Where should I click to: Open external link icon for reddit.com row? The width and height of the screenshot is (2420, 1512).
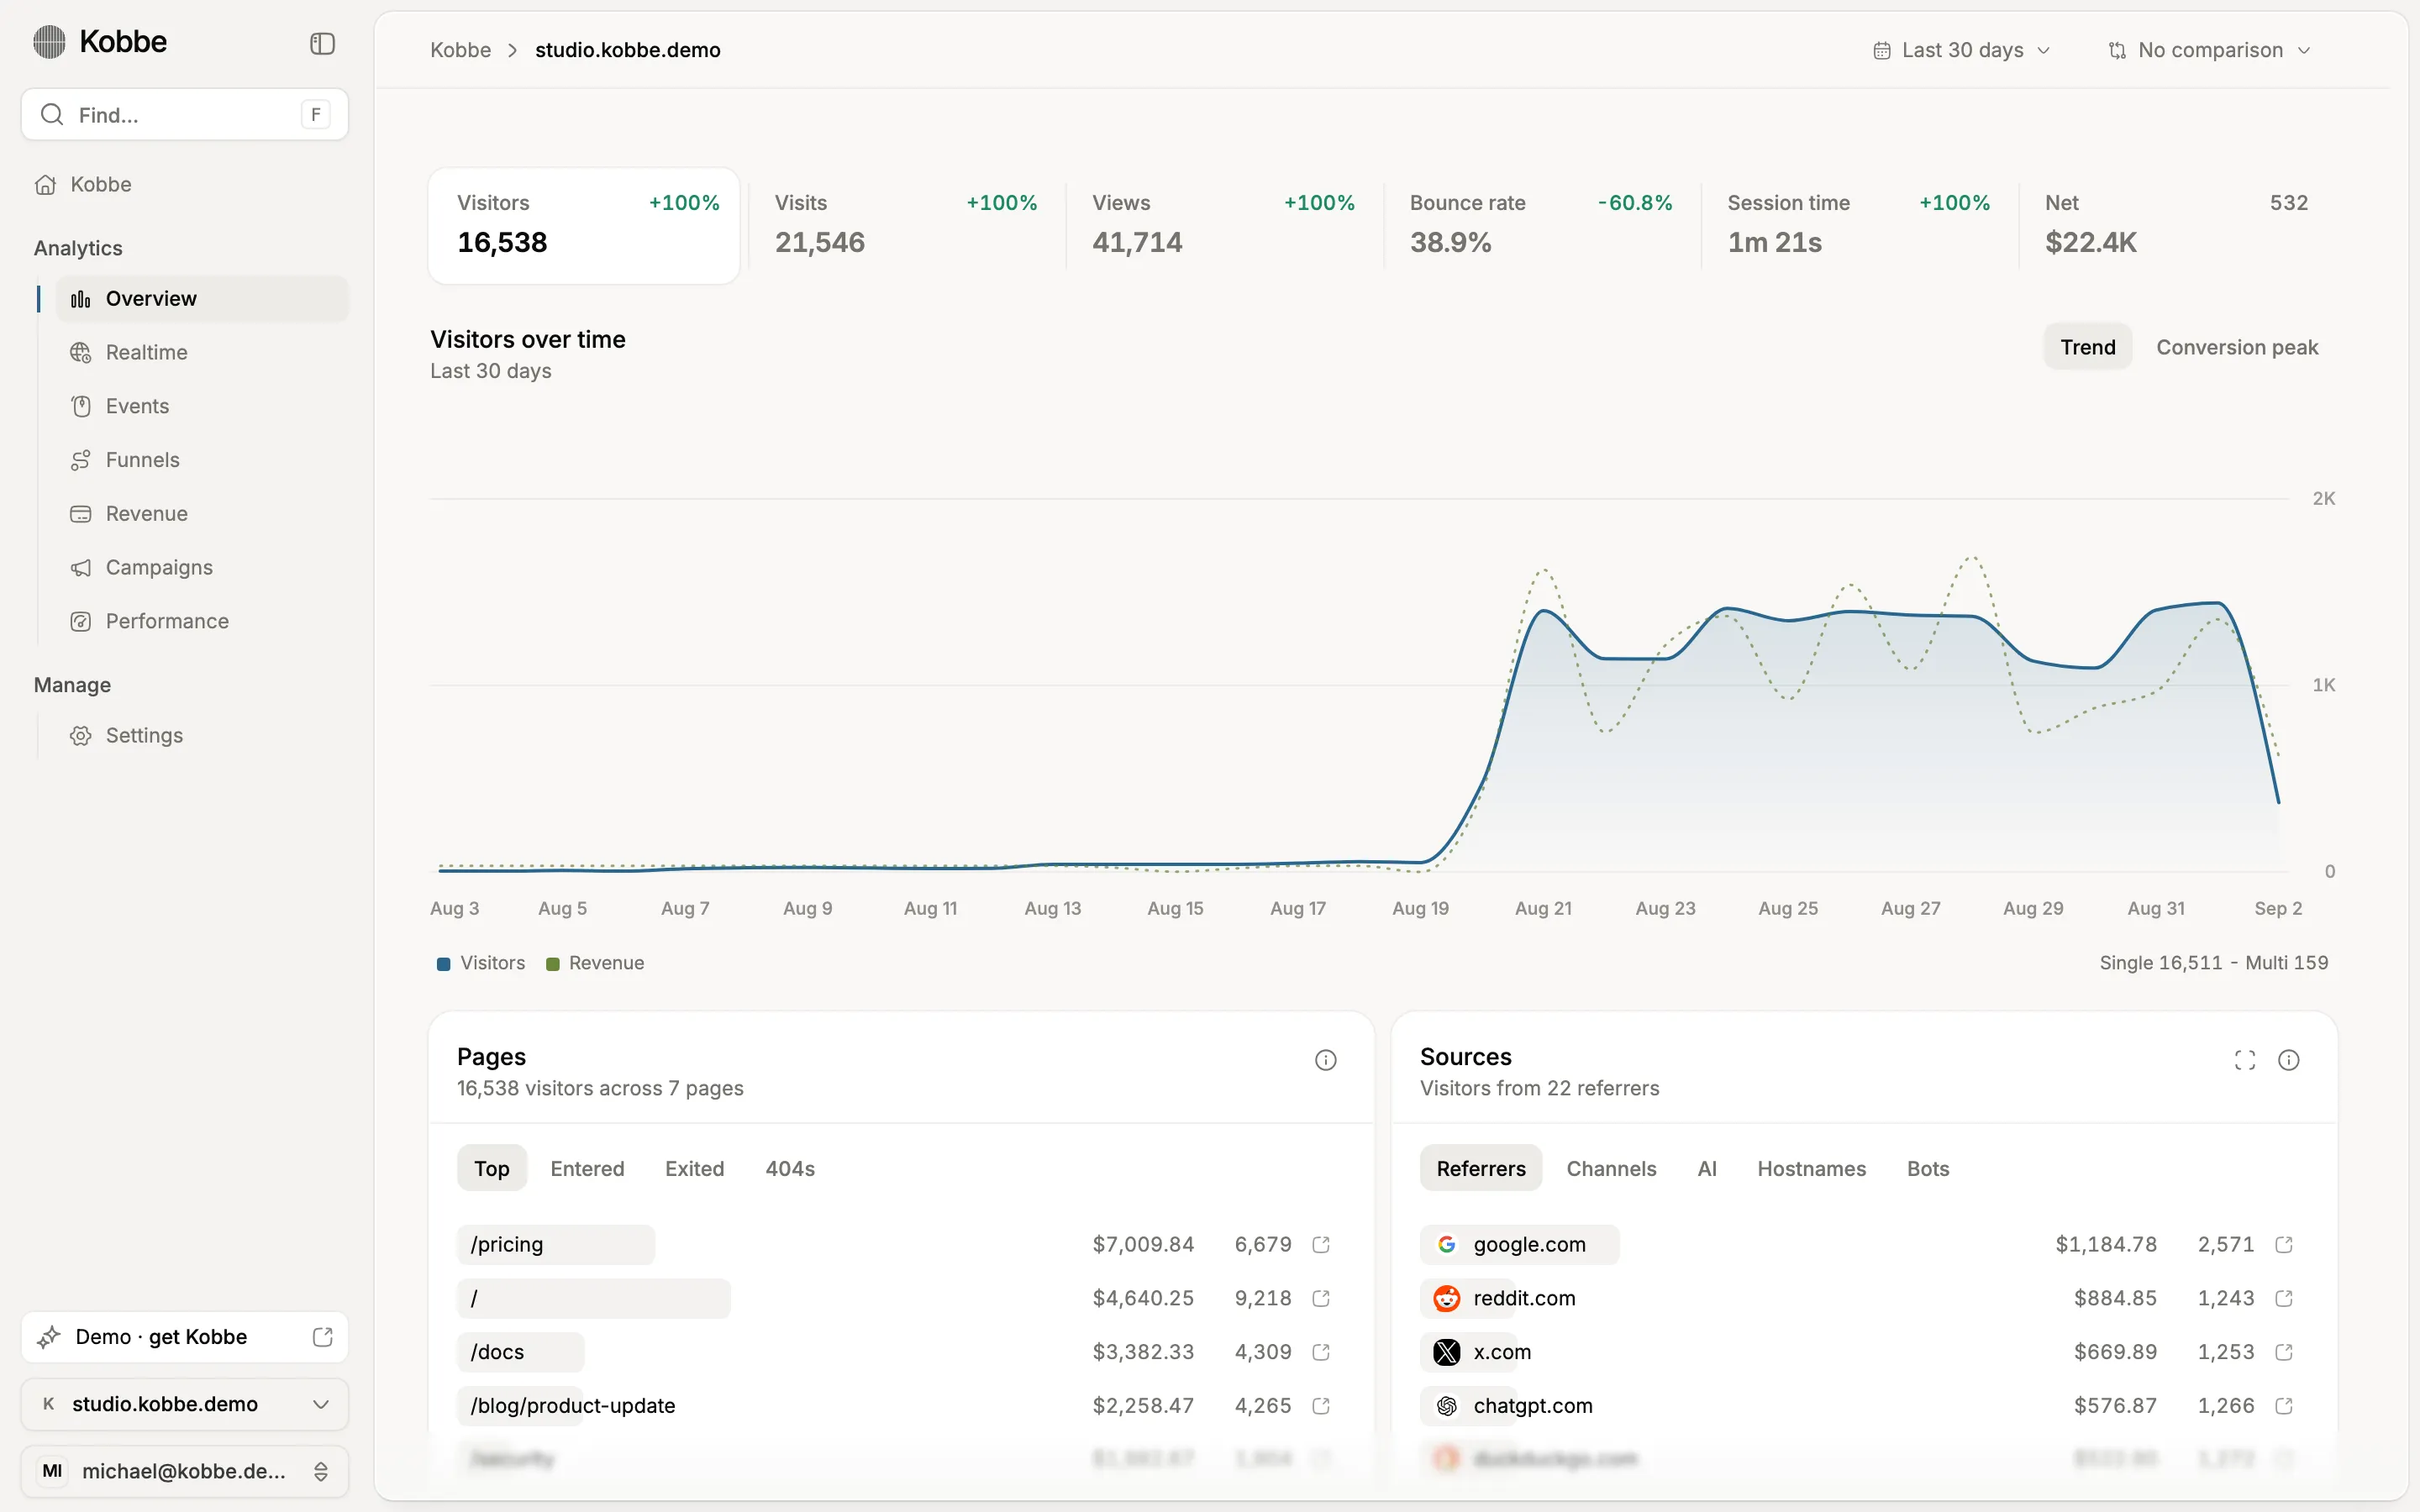tap(2283, 1298)
